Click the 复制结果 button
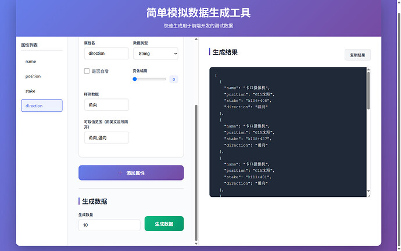The height and width of the screenshot is (251, 401). pyautogui.click(x=357, y=55)
